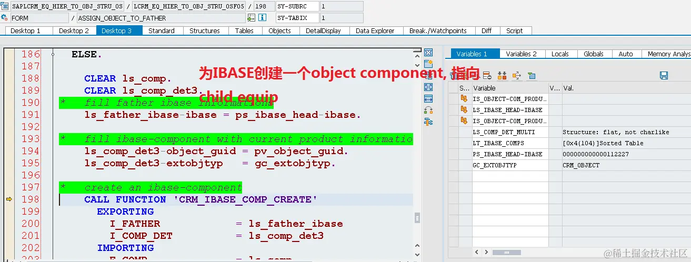Click the vertical scrollbar thumb in the code editor
The height and width of the screenshot is (262, 691).
[418, 217]
